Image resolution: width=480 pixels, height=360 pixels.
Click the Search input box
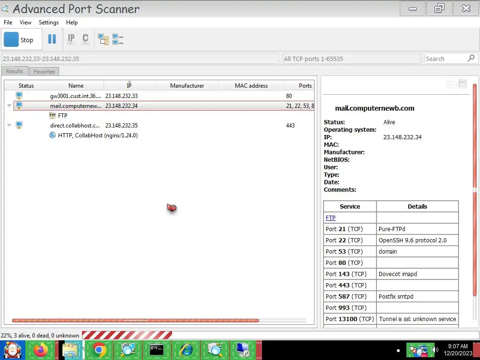[x=446, y=59]
